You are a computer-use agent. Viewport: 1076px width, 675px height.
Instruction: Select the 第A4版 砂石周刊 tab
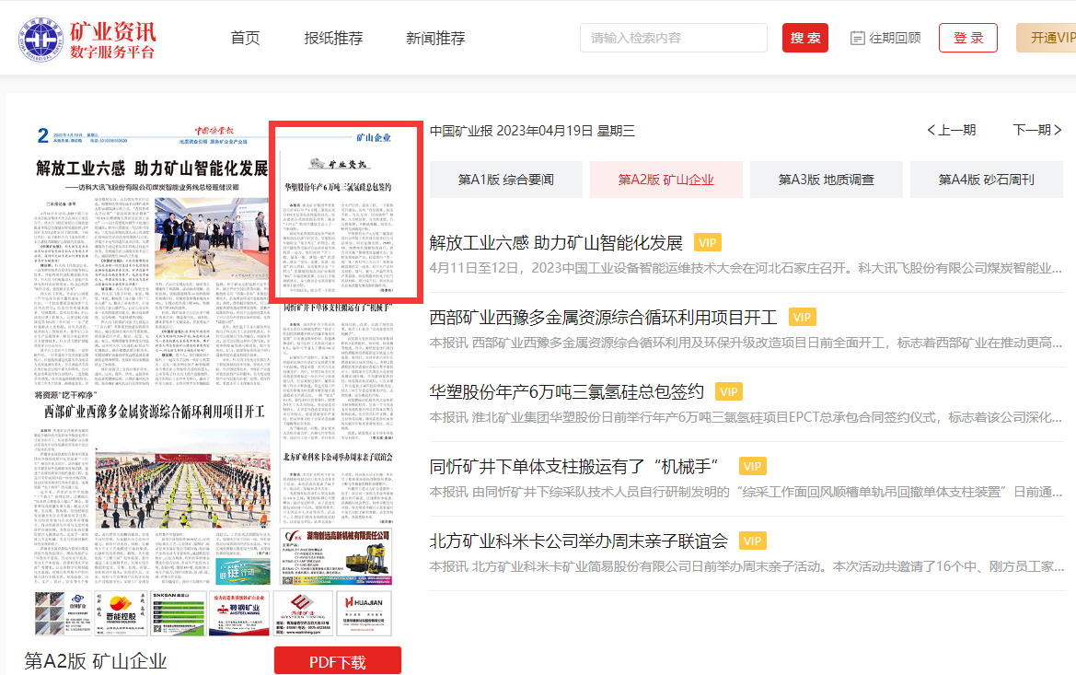coord(986,180)
